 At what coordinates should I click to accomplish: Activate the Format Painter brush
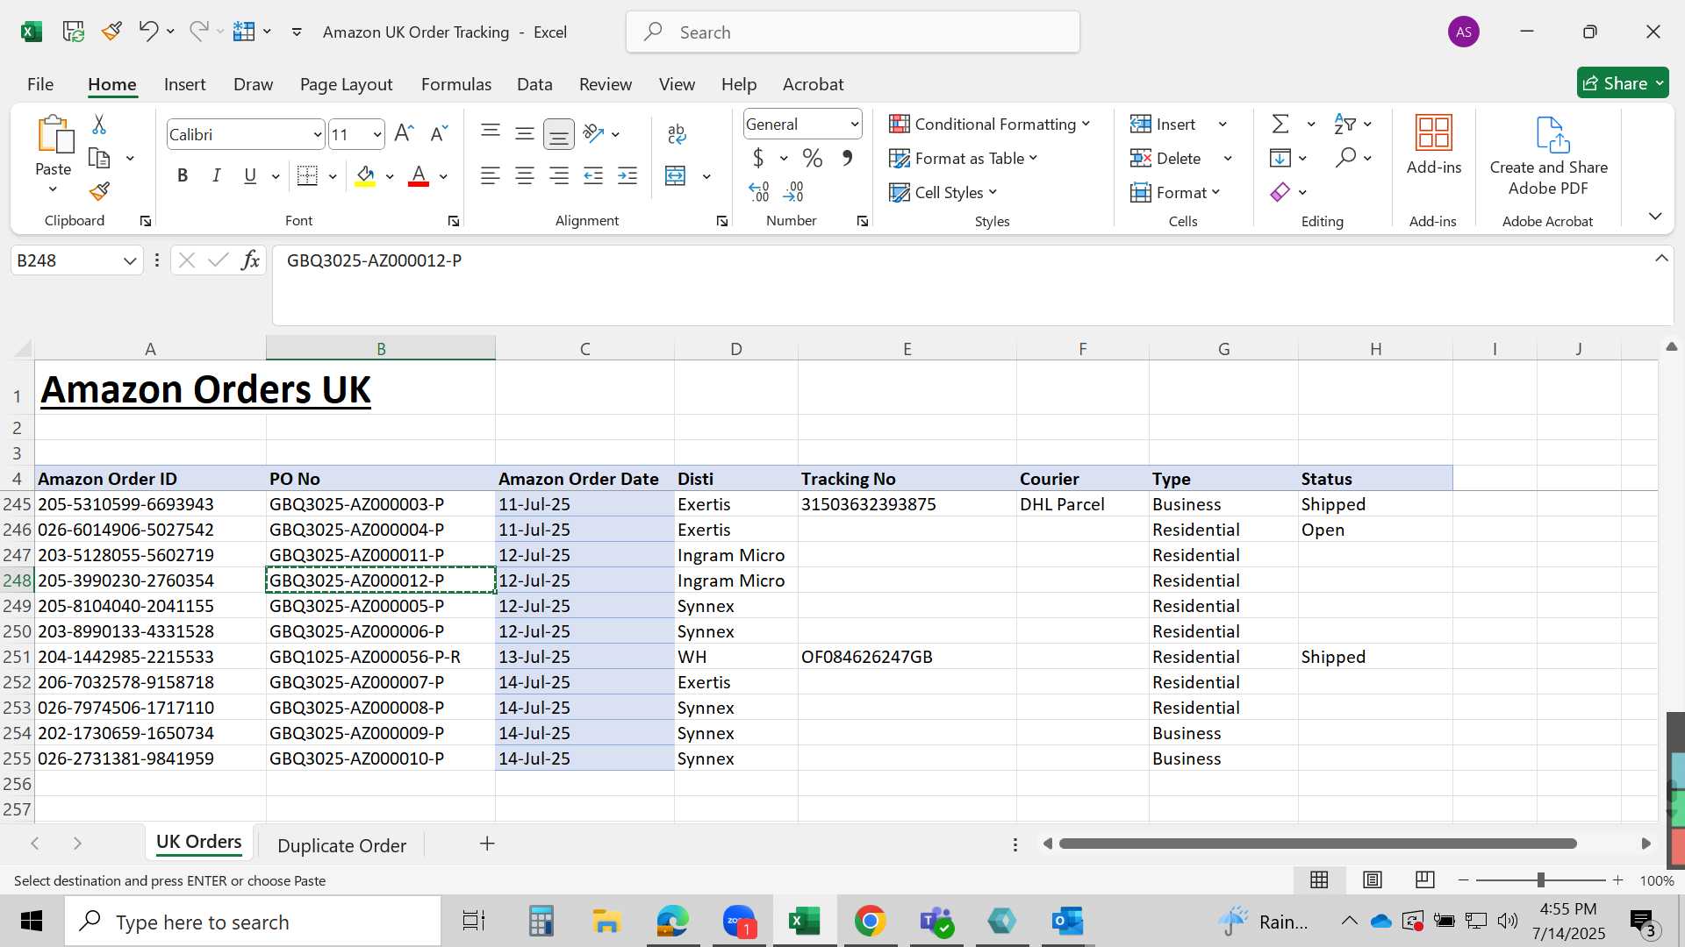click(99, 191)
